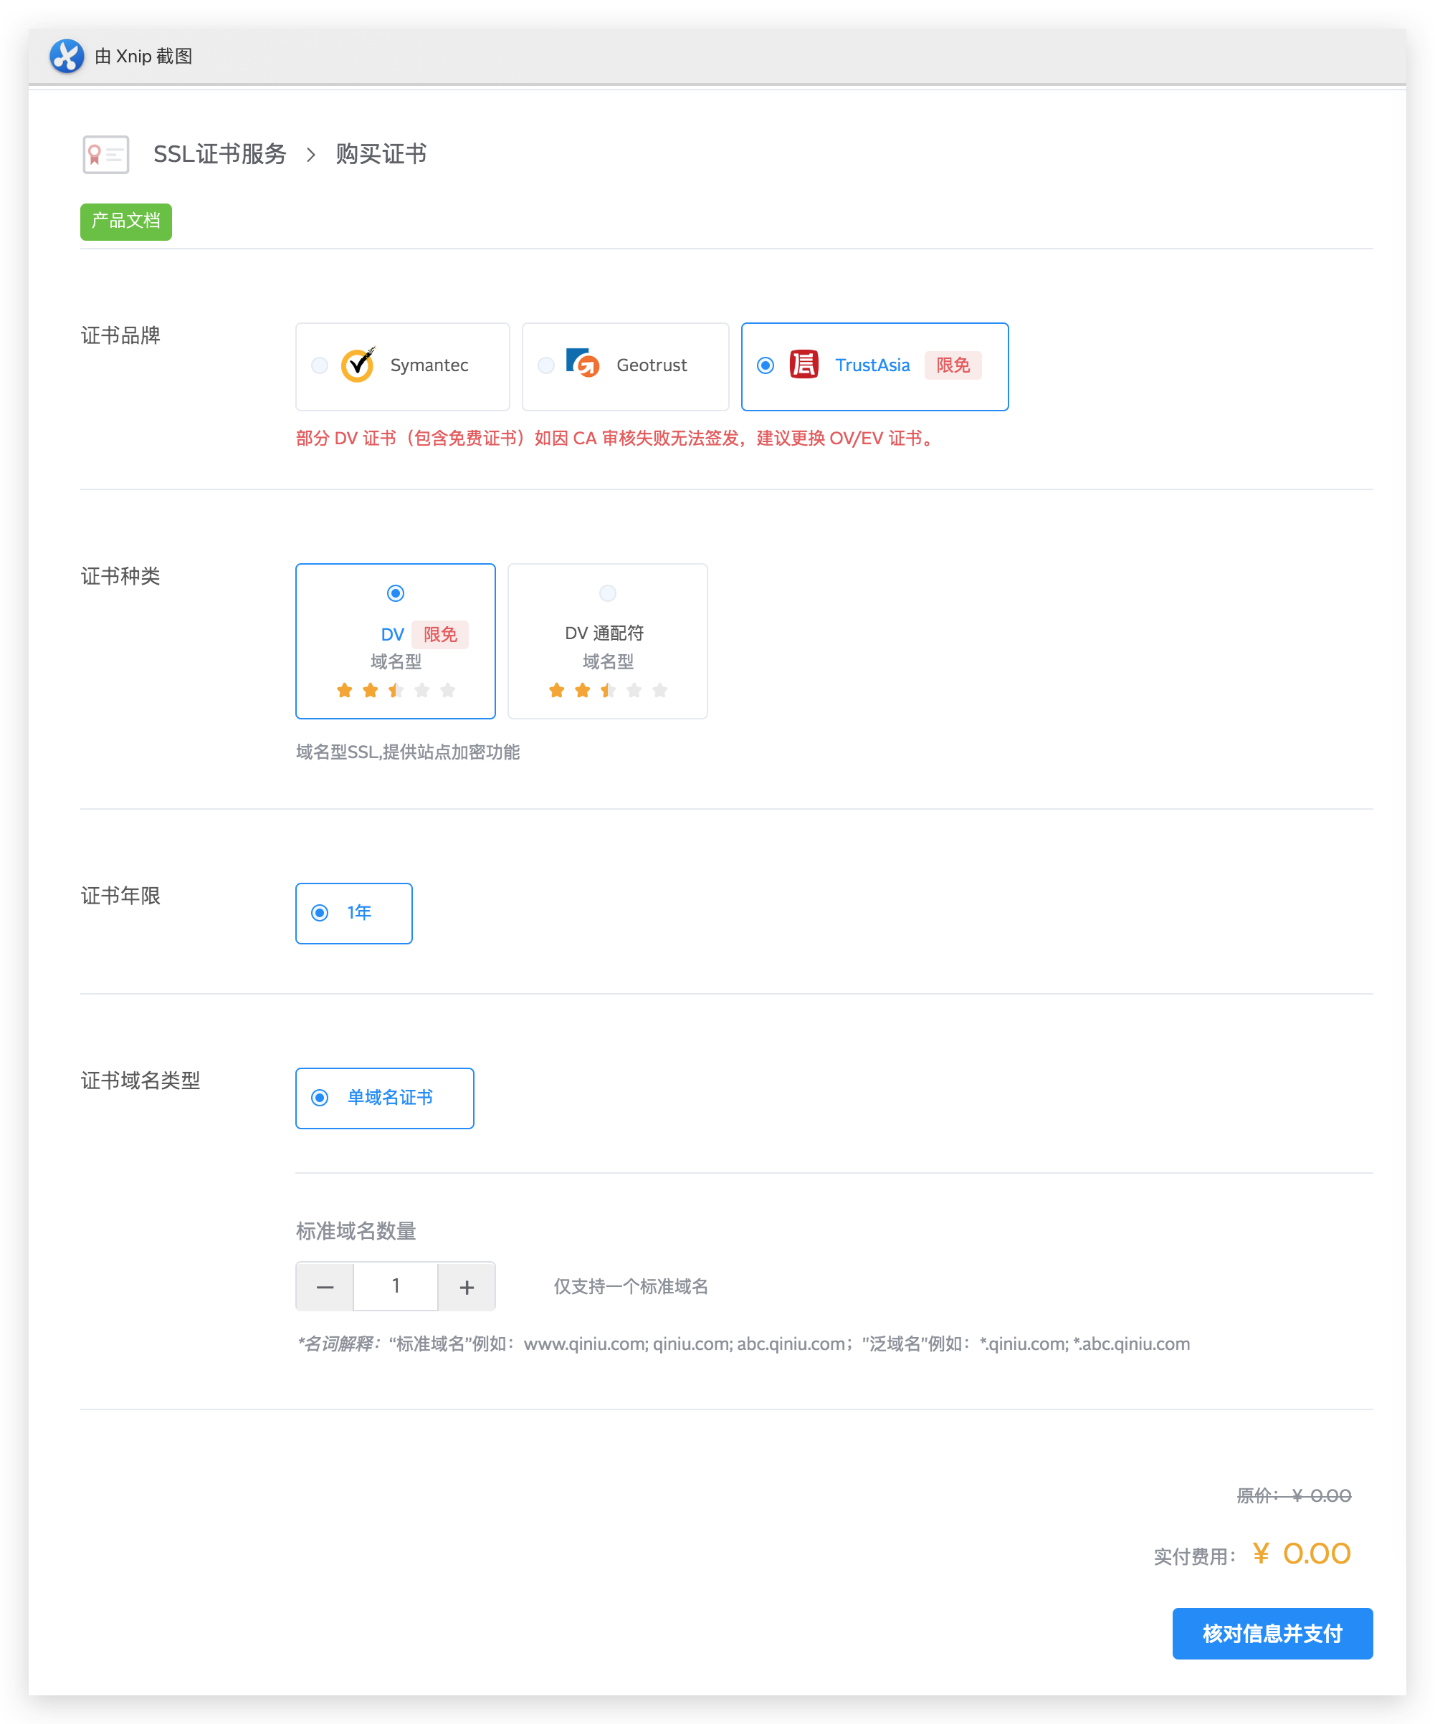Click the red TrustAsia logo

804,365
